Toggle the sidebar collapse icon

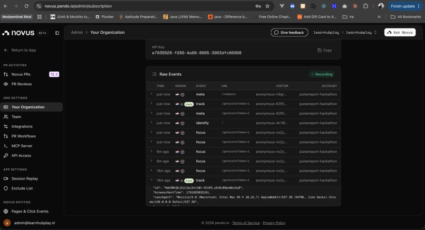tap(57, 33)
